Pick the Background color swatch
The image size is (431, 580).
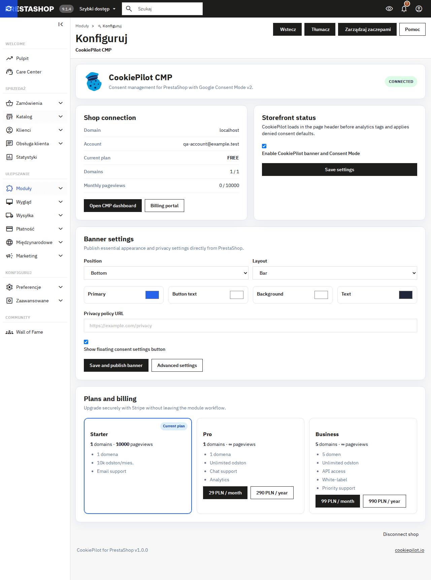(x=321, y=295)
